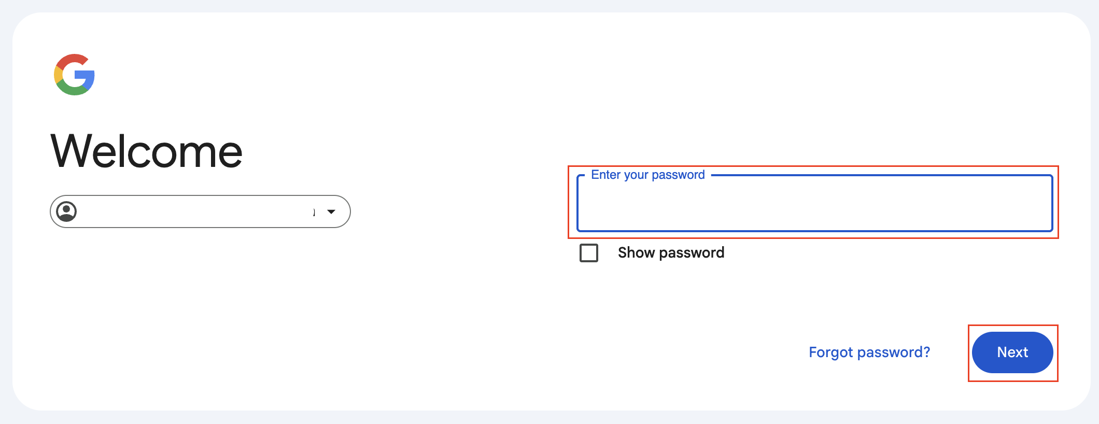Viewport: 1099px width, 424px height.
Task: Toggle password visibility checkbox
Action: 589,253
